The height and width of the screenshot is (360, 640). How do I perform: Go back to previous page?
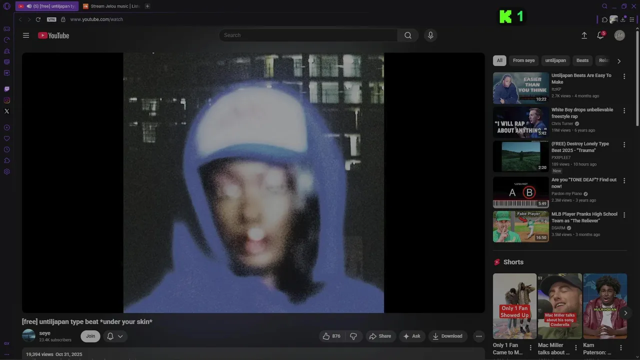(20, 19)
